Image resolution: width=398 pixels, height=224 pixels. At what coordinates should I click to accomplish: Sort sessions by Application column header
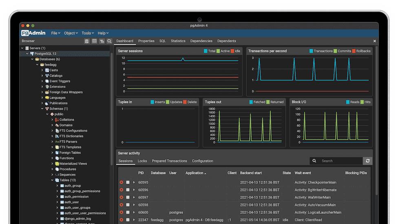click(195, 173)
